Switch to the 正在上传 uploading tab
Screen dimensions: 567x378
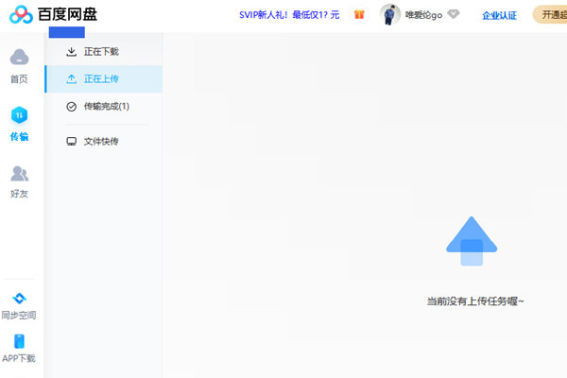pos(104,78)
